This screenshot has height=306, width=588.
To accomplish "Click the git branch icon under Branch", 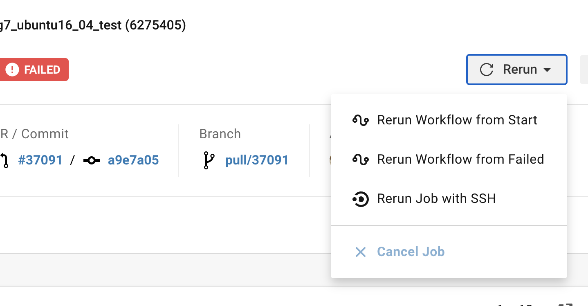I will (208, 160).
